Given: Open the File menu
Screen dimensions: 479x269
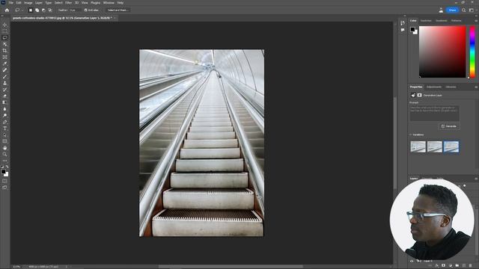Looking at the screenshot, I should (x=11, y=2).
